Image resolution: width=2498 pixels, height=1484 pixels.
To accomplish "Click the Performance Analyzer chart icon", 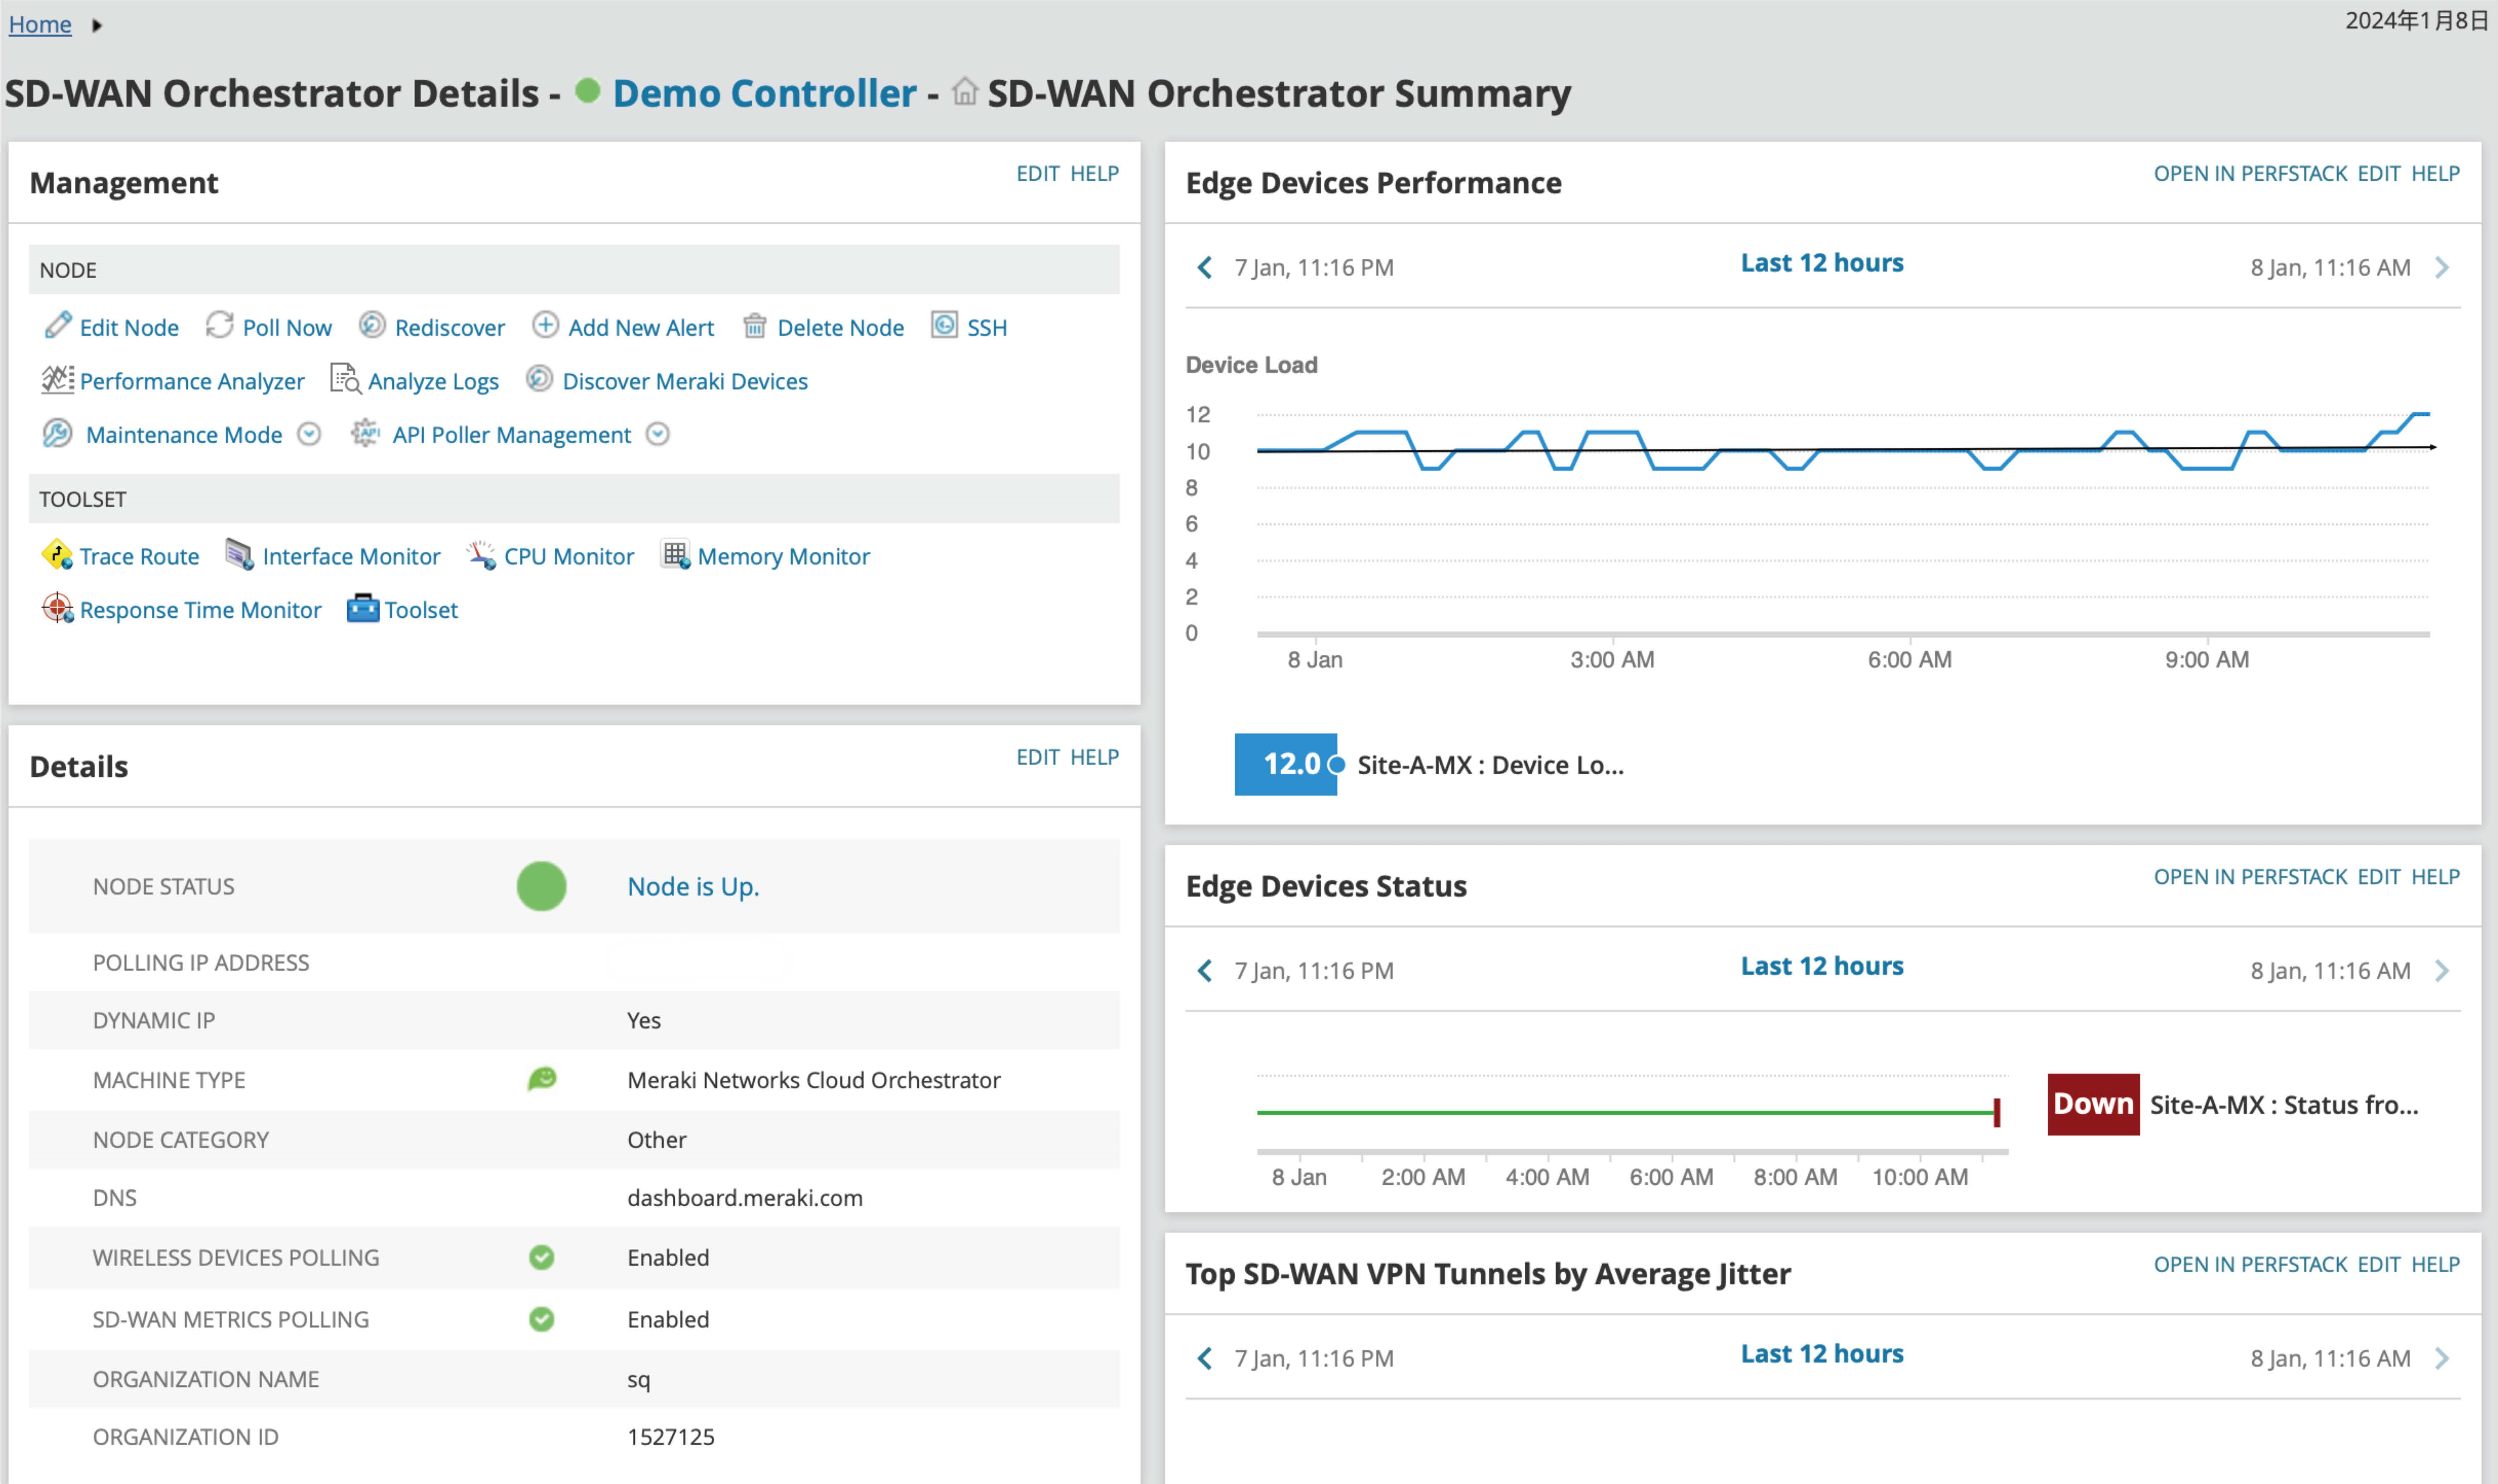I will point(58,380).
